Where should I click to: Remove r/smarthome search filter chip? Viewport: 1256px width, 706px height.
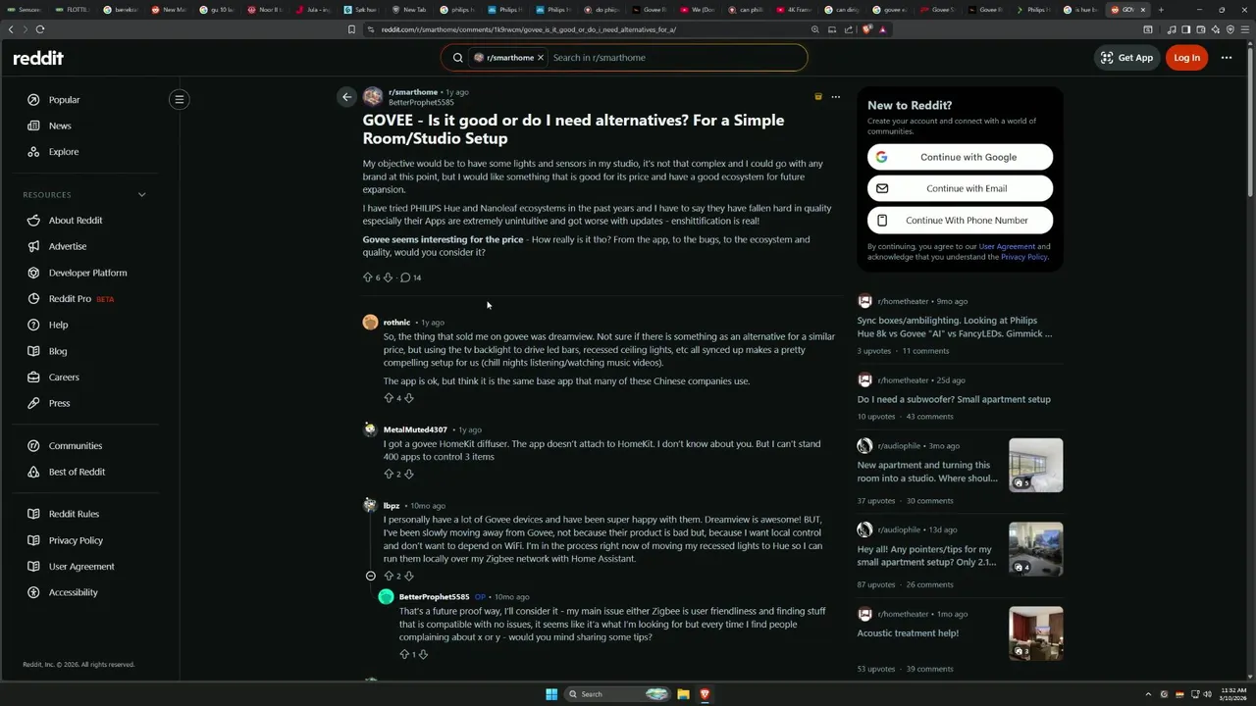pyautogui.click(x=540, y=58)
